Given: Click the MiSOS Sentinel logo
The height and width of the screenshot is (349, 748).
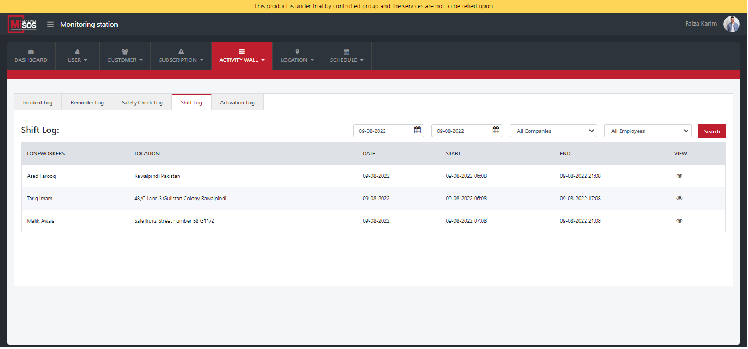Looking at the screenshot, I should pos(22,24).
